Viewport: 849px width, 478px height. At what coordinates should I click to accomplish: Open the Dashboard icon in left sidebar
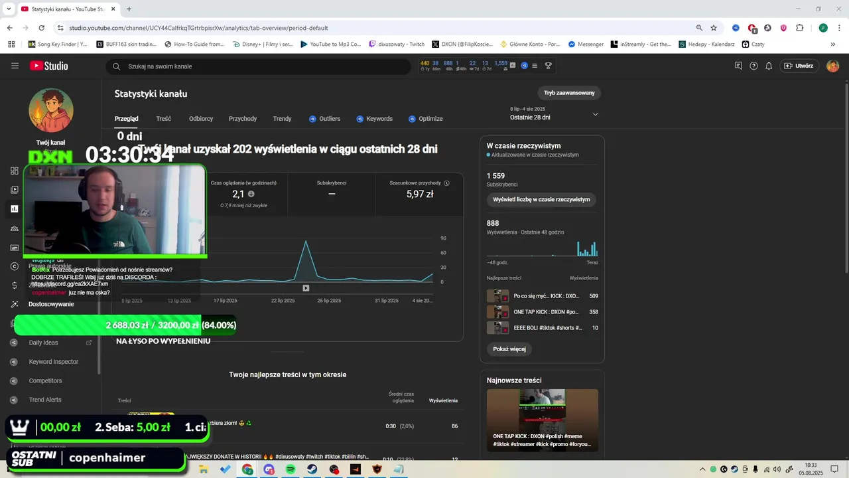tap(15, 171)
